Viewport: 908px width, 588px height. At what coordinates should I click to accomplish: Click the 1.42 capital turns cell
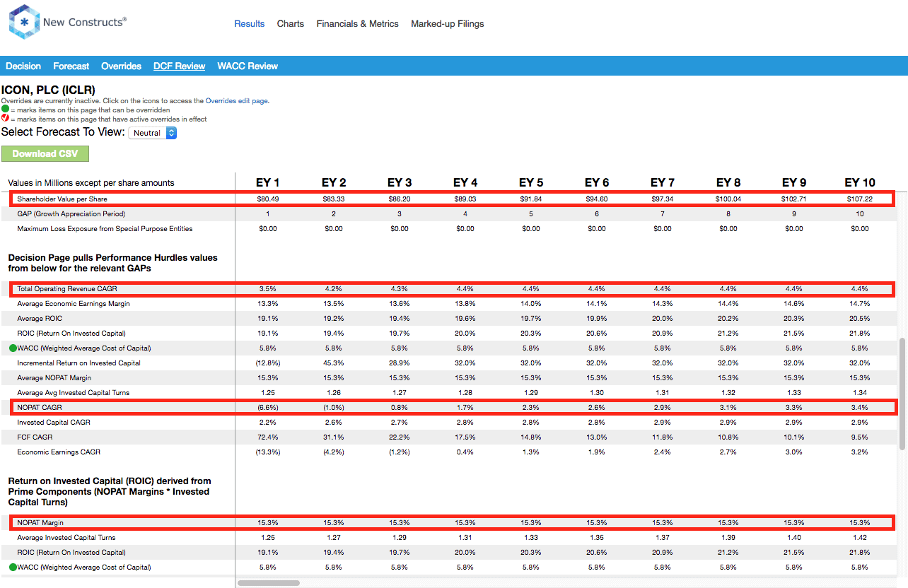[860, 537]
